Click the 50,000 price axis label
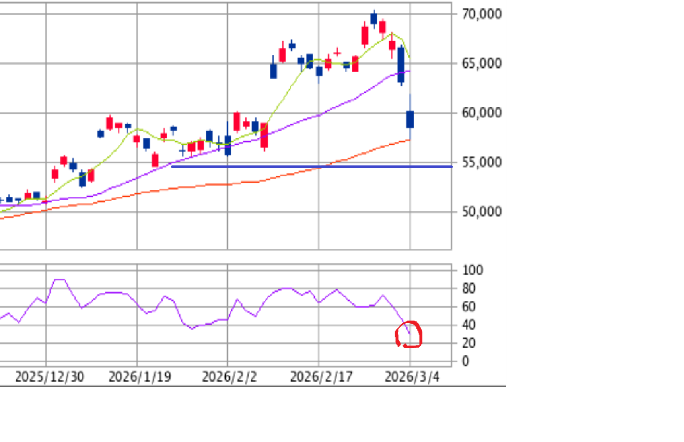 pyautogui.click(x=483, y=212)
